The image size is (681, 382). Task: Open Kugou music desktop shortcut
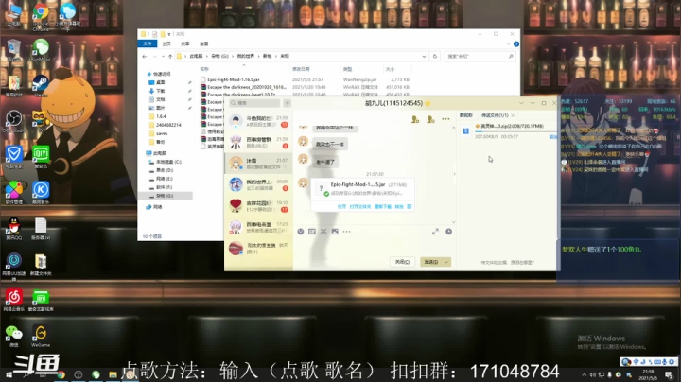41,193
